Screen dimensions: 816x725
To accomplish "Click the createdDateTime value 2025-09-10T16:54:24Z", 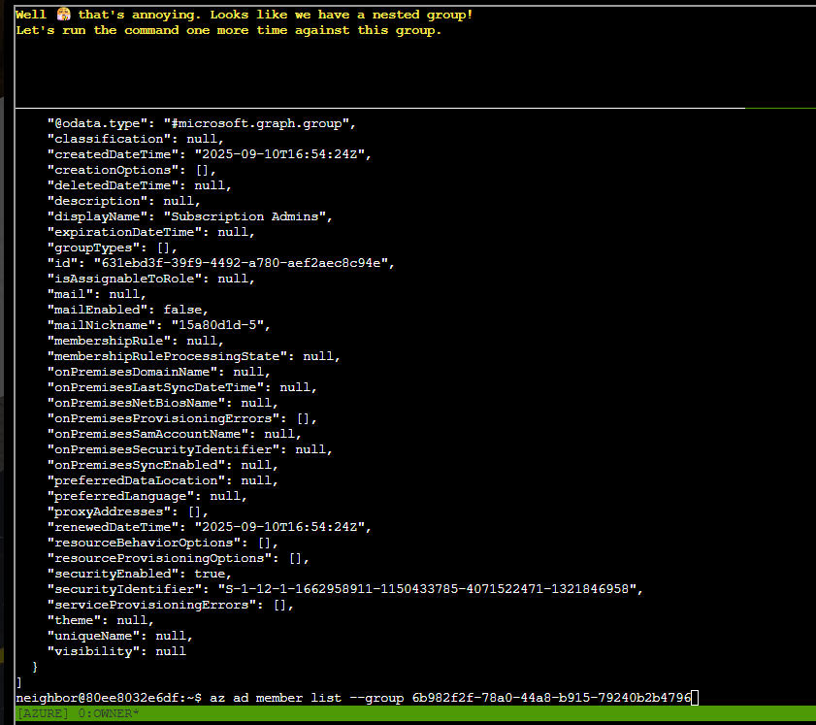I will [x=278, y=154].
